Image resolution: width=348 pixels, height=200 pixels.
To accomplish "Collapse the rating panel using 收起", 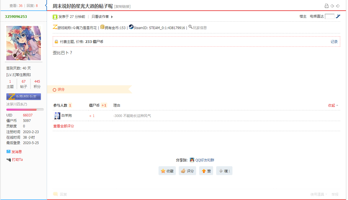I will [x=331, y=105].
